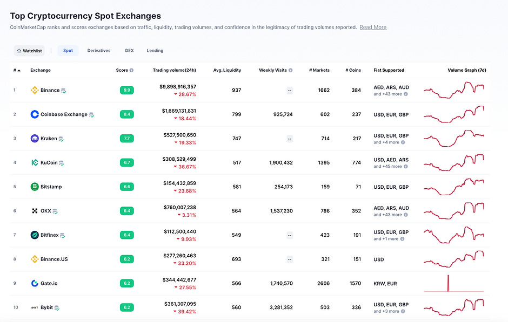Click Binance's 7d volume graph
The height and width of the screenshot is (322, 508).
coord(454,90)
